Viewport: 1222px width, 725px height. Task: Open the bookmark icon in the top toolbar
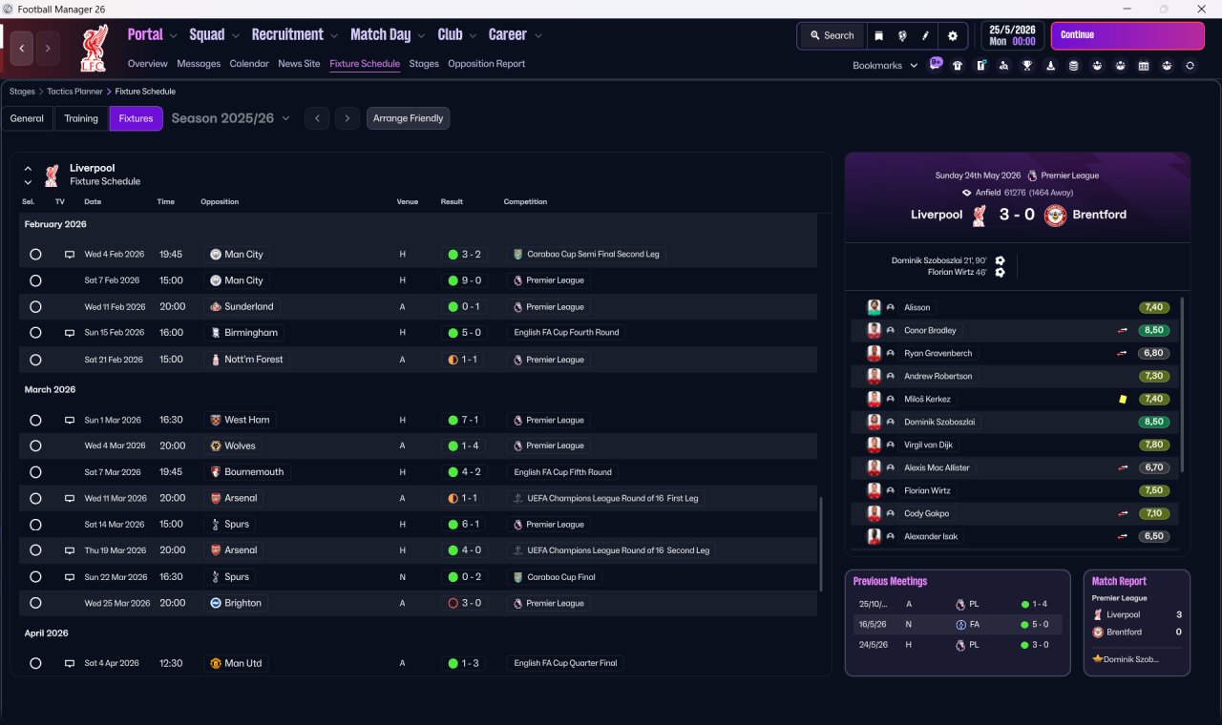click(878, 36)
